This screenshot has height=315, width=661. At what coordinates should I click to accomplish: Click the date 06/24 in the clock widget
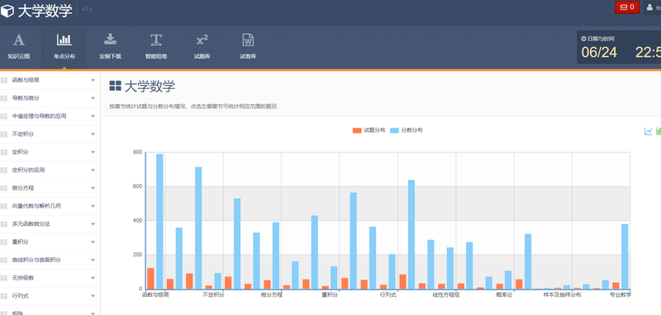point(599,53)
